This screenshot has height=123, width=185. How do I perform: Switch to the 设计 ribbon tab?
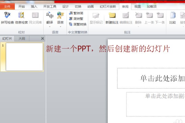pos(65,6)
